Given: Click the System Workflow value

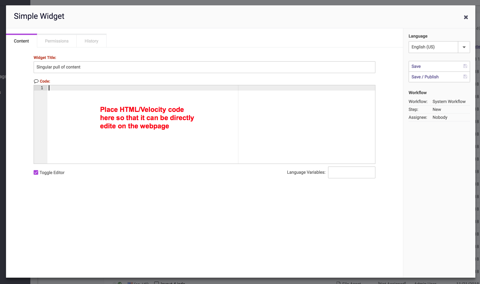Looking at the screenshot, I should pos(449,102).
